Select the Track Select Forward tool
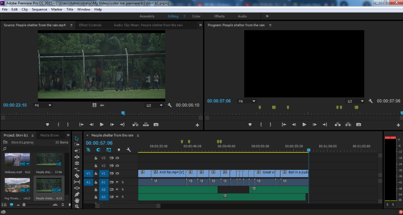Image resolution: width=403 pixels, height=215 pixels. tap(77, 145)
